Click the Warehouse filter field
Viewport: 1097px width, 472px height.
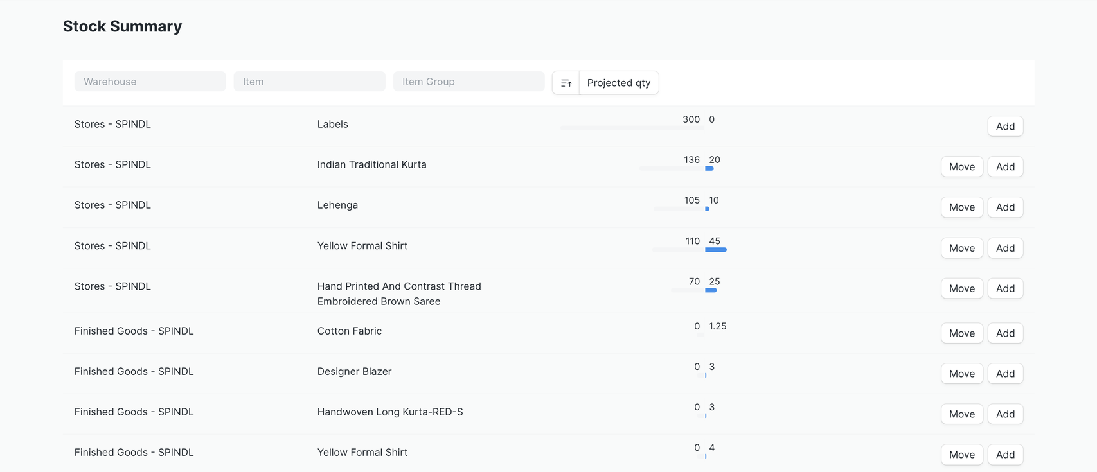150,82
